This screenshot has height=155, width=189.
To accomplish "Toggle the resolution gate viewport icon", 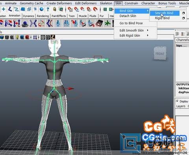I will point(35,37).
